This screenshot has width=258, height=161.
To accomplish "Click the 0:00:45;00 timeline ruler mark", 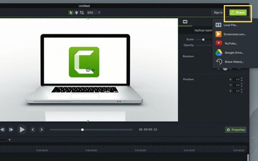I will [91, 150].
